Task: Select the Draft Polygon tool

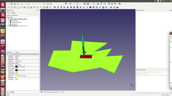Action: [24, 7]
